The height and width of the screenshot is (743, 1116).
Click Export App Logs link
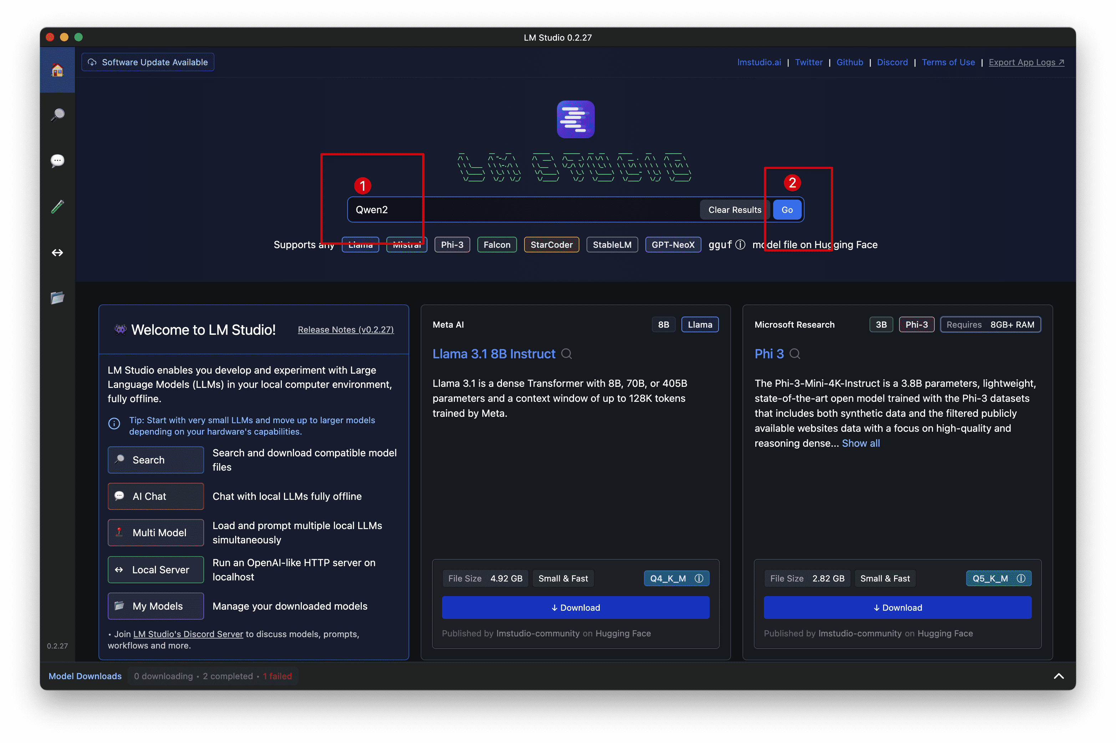[1026, 62]
